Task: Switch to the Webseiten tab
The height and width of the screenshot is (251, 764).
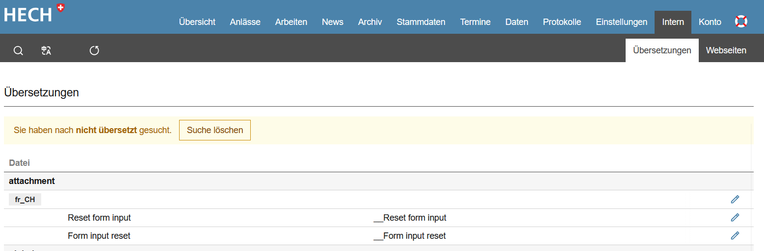Action: 726,50
